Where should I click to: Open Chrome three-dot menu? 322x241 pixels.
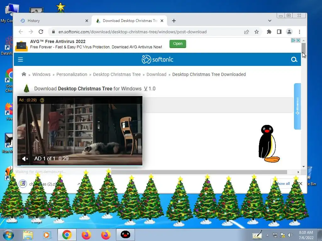coord(299,32)
